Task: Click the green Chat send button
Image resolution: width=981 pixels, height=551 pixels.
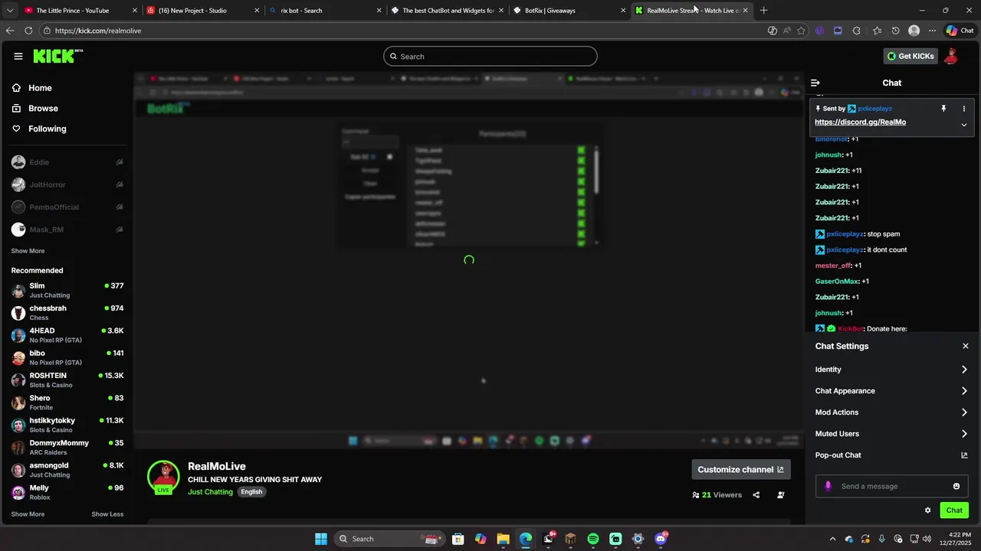Action: point(954,510)
